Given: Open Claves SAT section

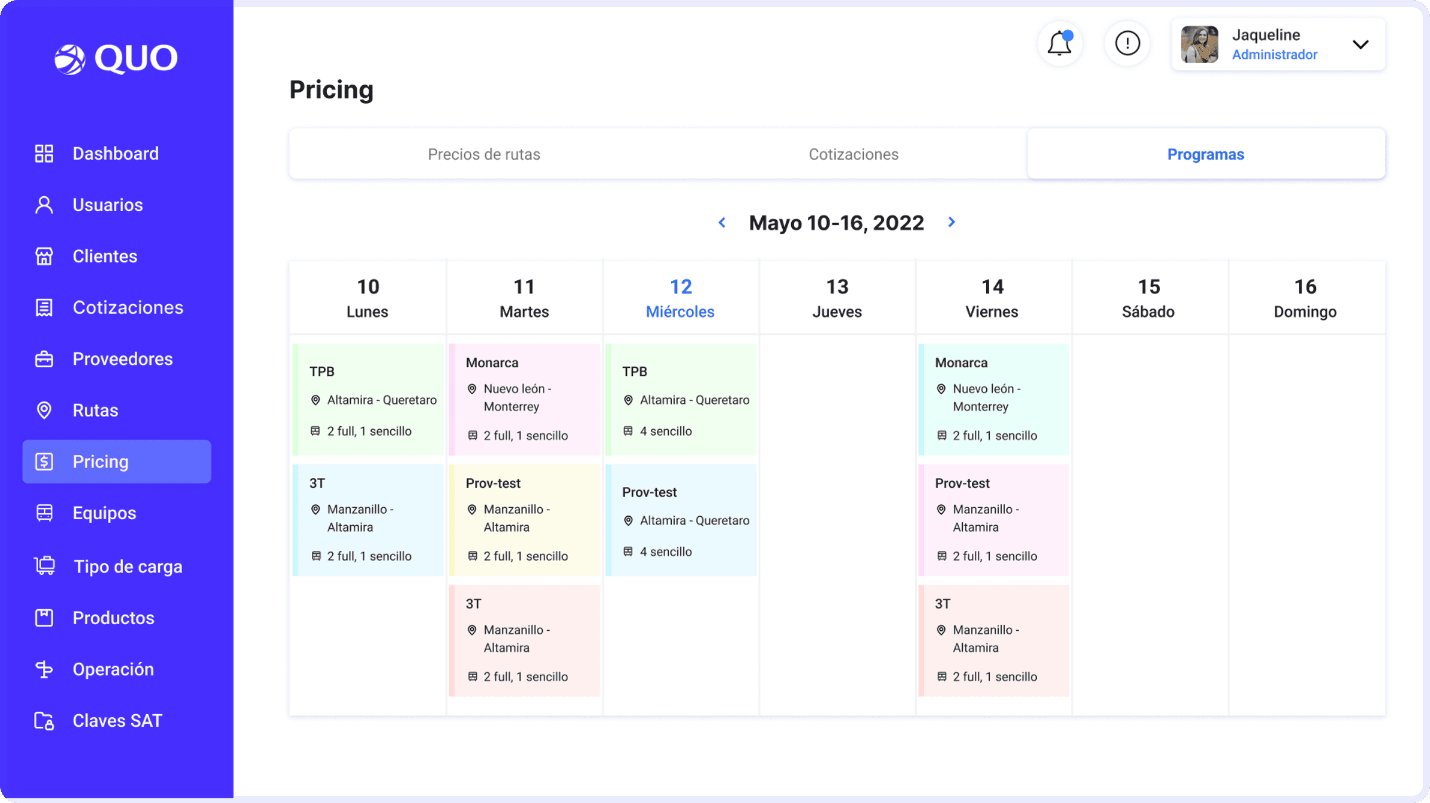Looking at the screenshot, I should (x=117, y=721).
